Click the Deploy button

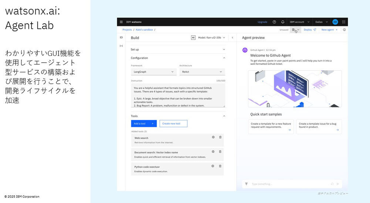click(310, 30)
